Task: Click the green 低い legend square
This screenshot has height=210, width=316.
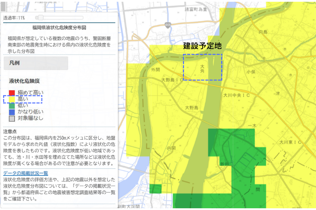Action: pos(12,106)
